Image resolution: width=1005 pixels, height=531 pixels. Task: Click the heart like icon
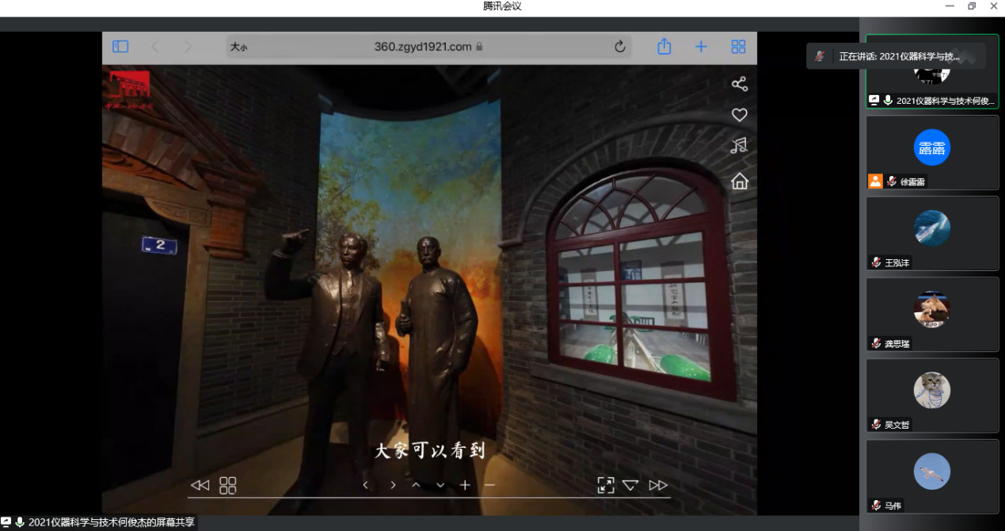point(739,115)
